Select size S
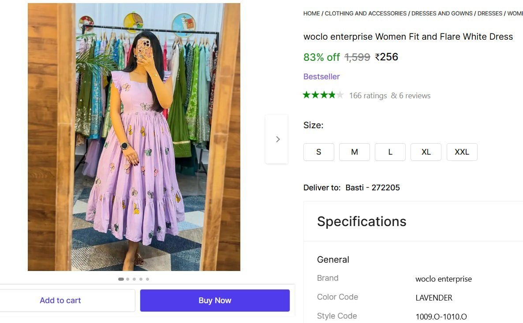This screenshot has width=523, height=323. [318, 152]
